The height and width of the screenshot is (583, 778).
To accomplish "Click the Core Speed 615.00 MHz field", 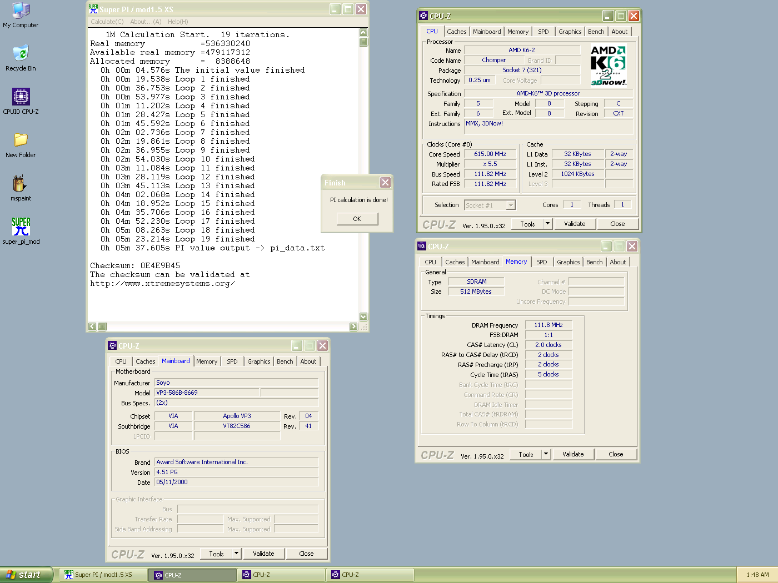I will pyautogui.click(x=490, y=154).
